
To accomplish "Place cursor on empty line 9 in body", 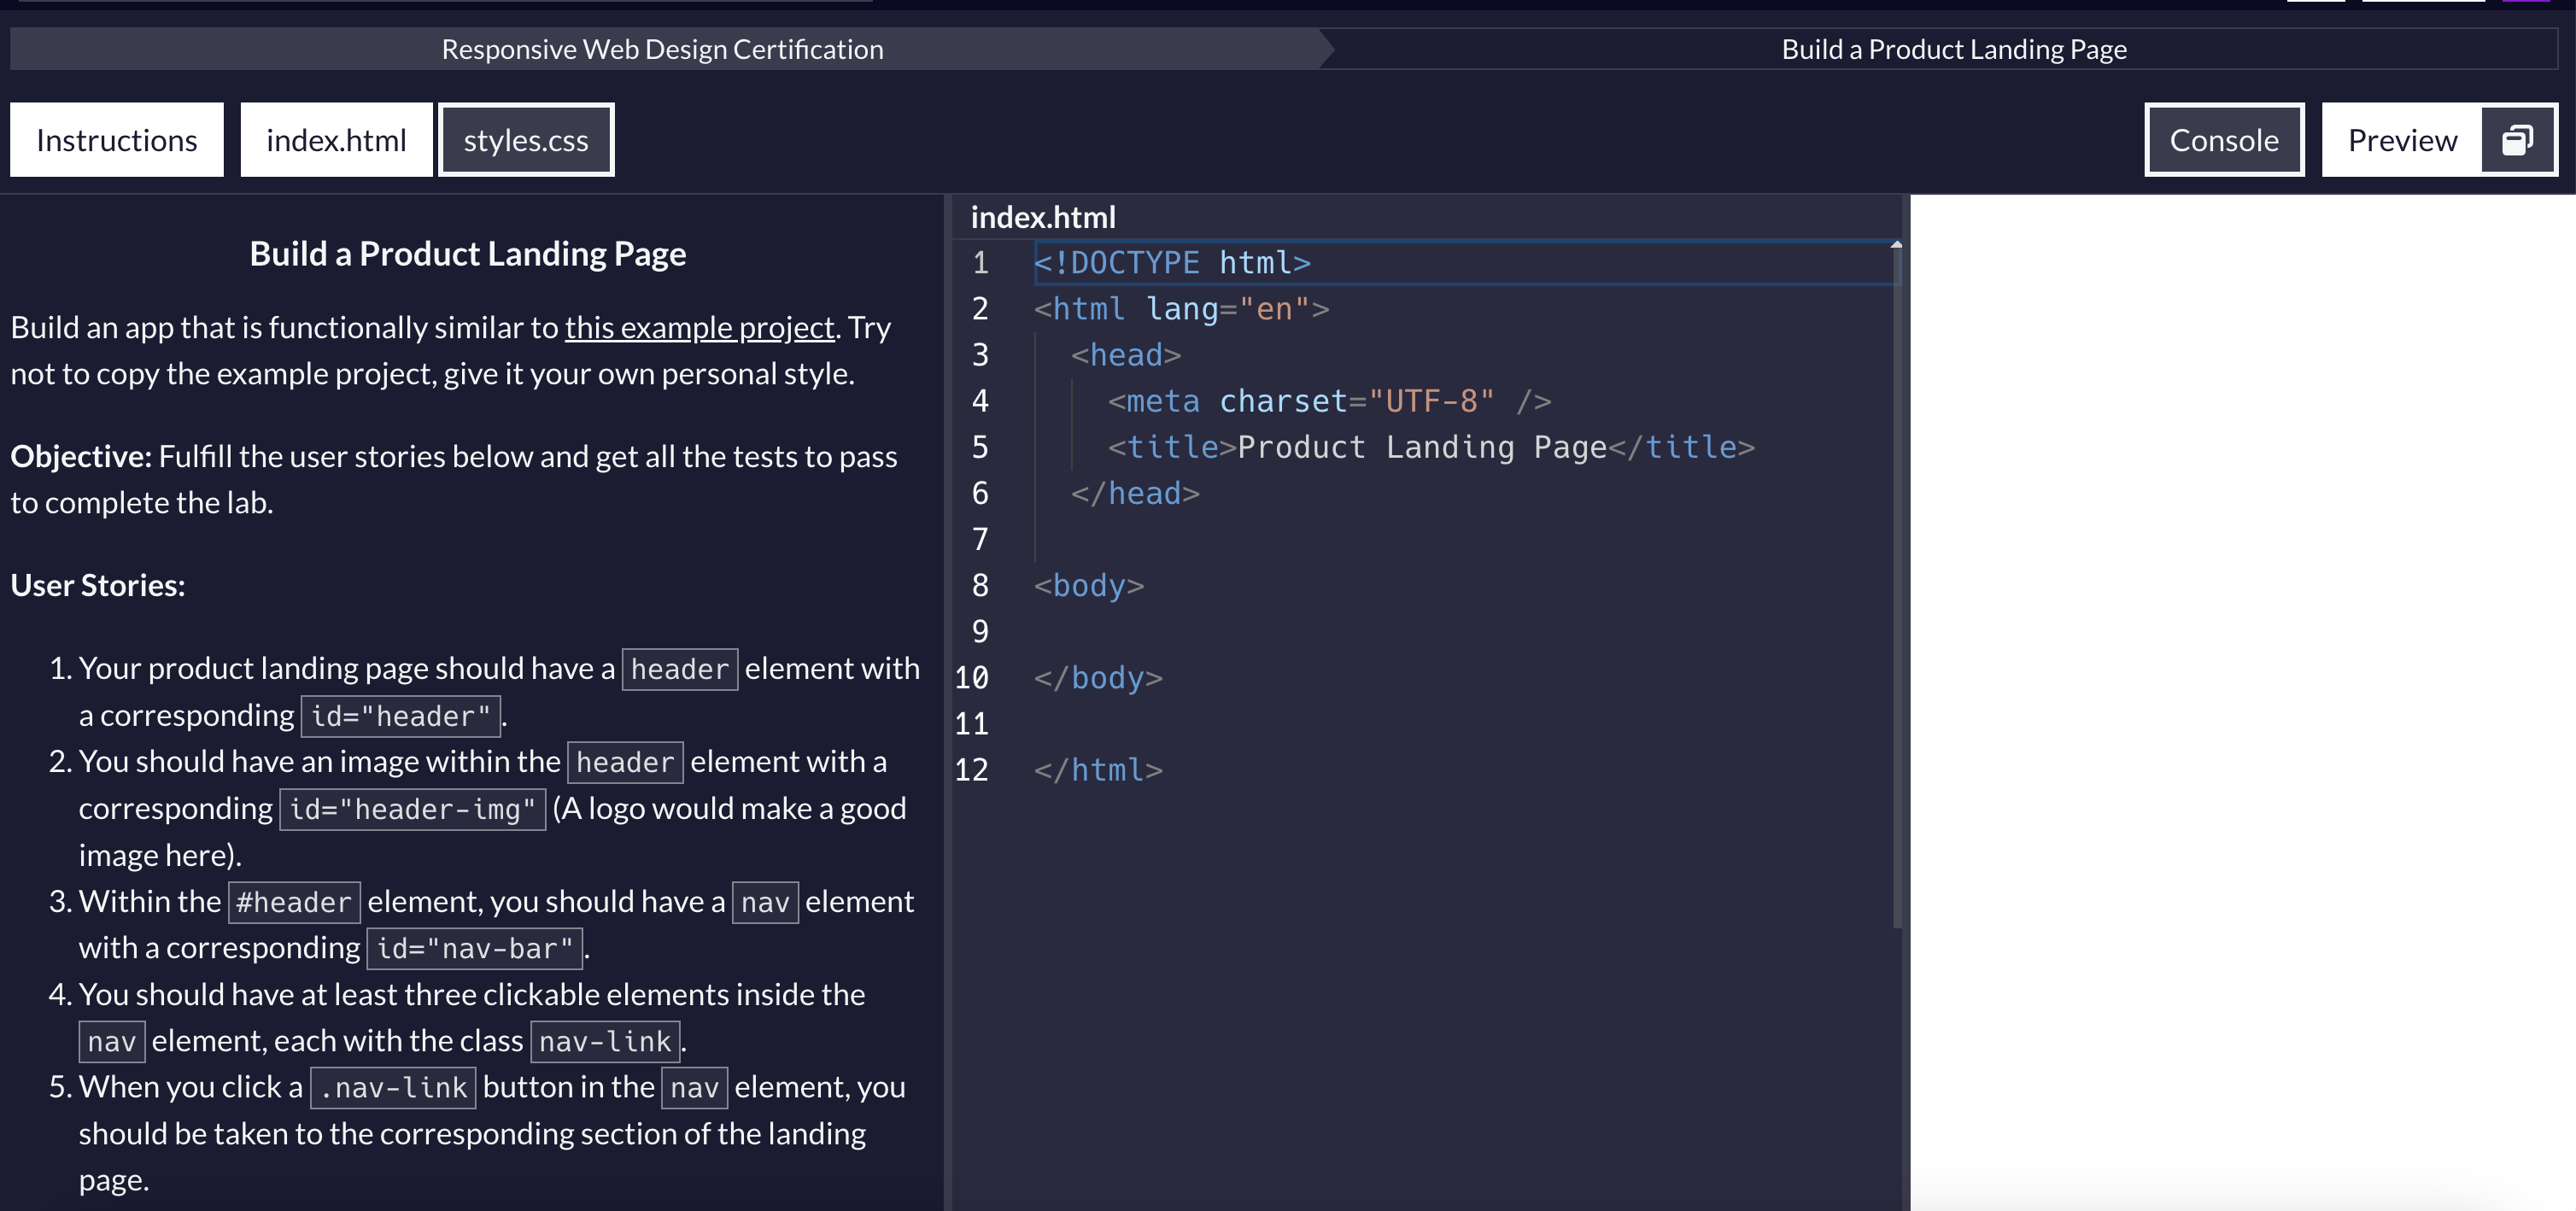I will click(x=1300, y=632).
